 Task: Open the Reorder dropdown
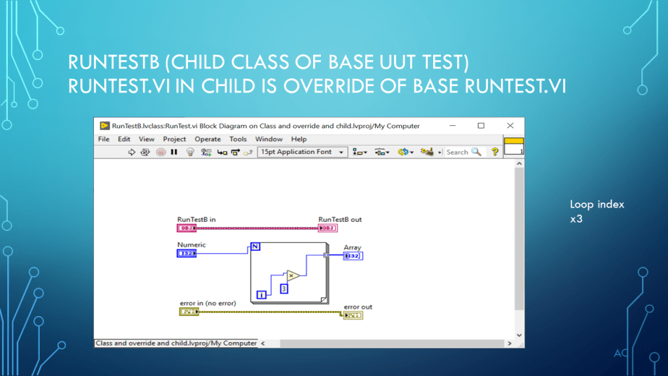click(405, 152)
